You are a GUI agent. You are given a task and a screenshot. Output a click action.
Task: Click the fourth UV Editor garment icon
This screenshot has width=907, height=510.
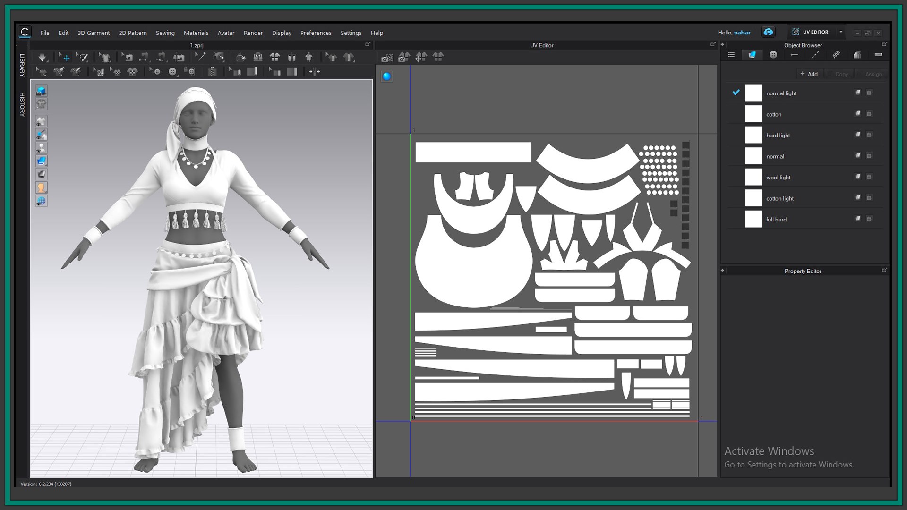click(x=438, y=57)
